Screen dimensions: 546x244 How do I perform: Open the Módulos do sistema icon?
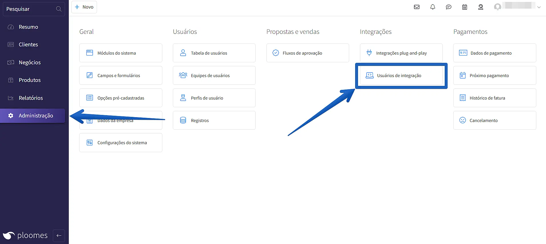90,53
